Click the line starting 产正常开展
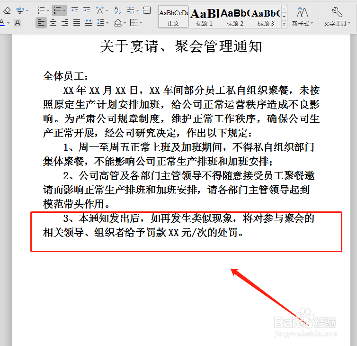 tap(148, 133)
